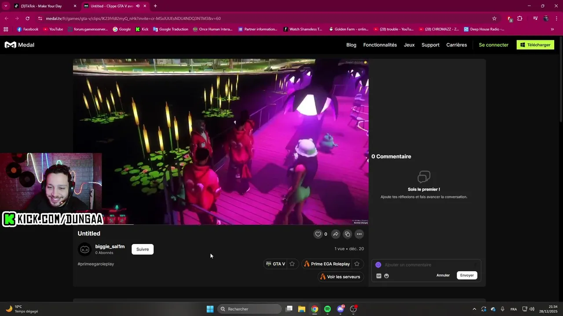Image resolution: width=563 pixels, height=316 pixels.
Task: Open Spotify from the taskbar
Action: [327, 309]
